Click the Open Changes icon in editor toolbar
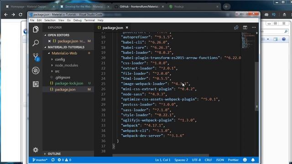Screen dimensions: 292x164 tap(236, 27)
